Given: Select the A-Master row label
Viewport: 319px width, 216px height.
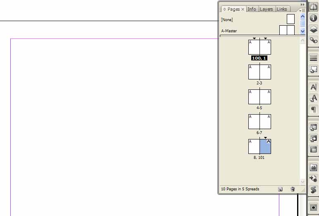Looking at the screenshot, I should 229,31.
